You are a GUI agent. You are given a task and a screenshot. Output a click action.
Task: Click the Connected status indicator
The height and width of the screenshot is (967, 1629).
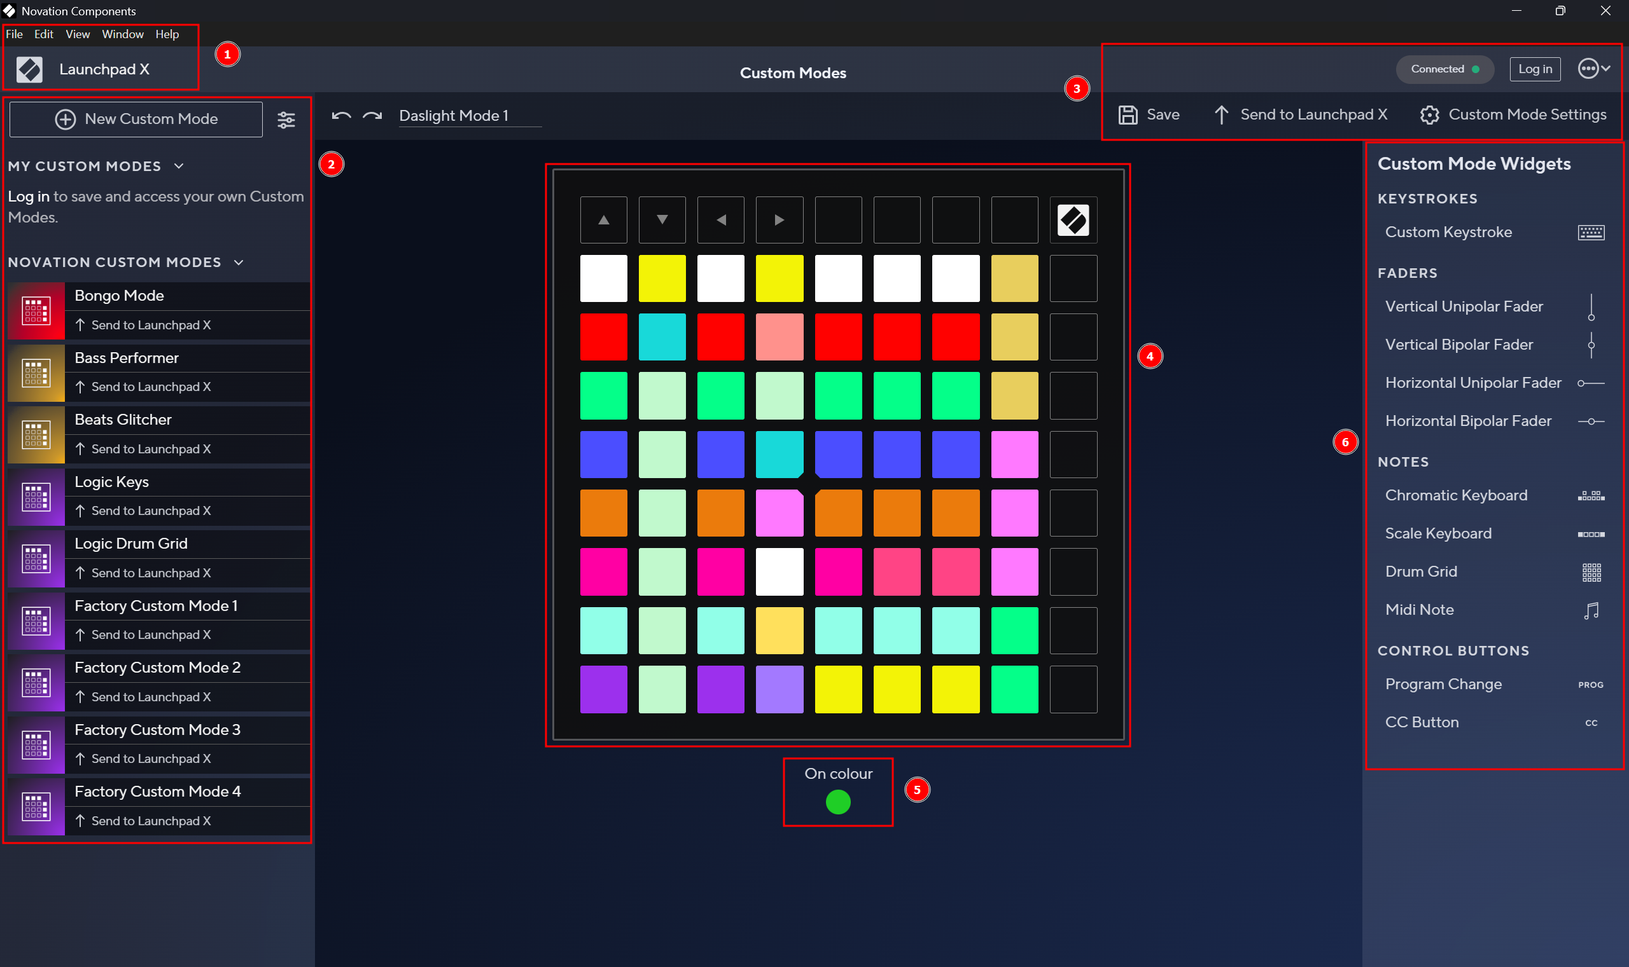tap(1444, 69)
